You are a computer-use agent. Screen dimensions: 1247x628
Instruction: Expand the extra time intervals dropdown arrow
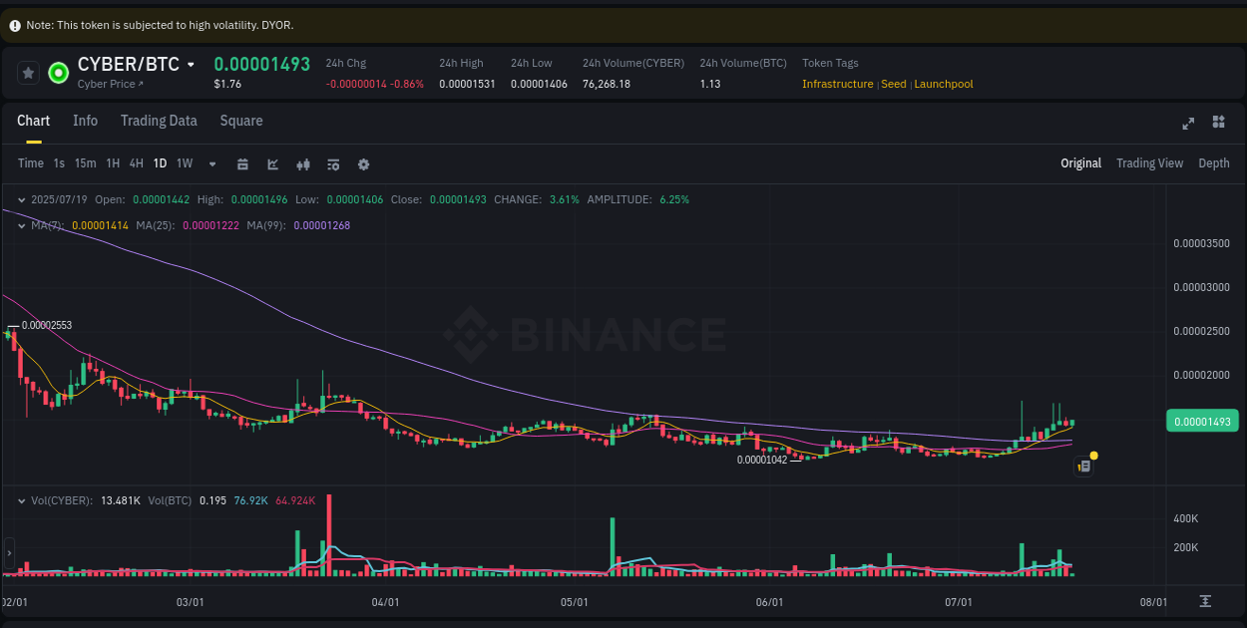[x=210, y=163]
